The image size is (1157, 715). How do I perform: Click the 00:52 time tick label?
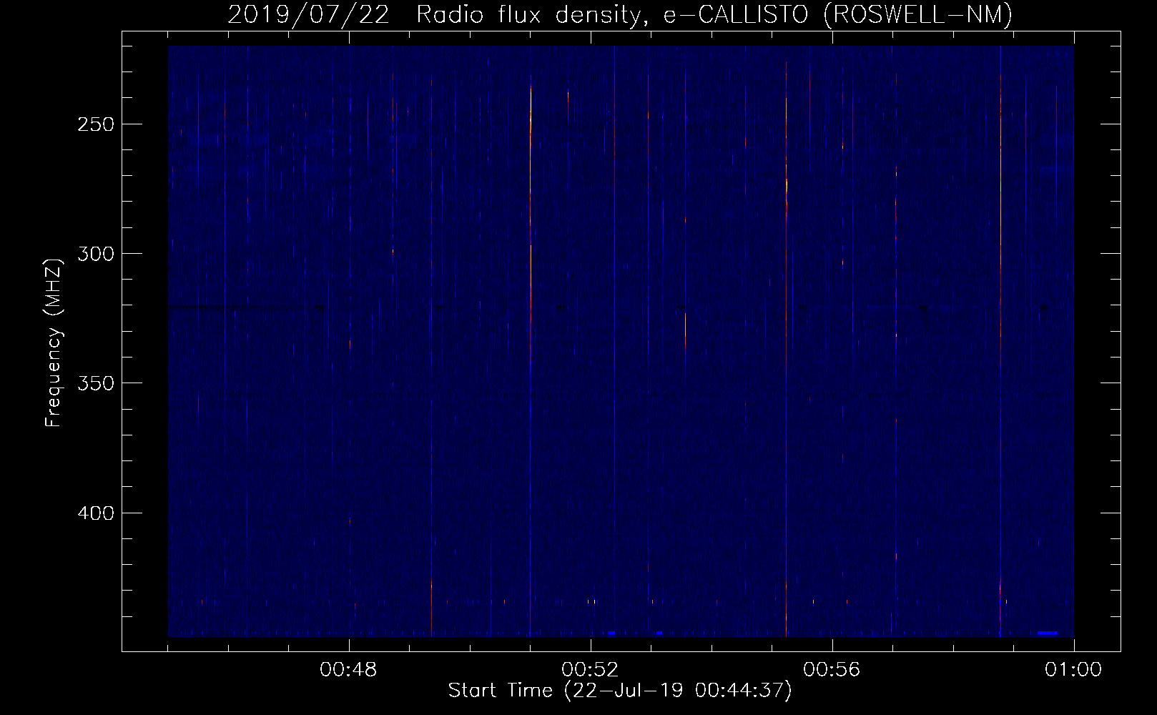point(590,670)
